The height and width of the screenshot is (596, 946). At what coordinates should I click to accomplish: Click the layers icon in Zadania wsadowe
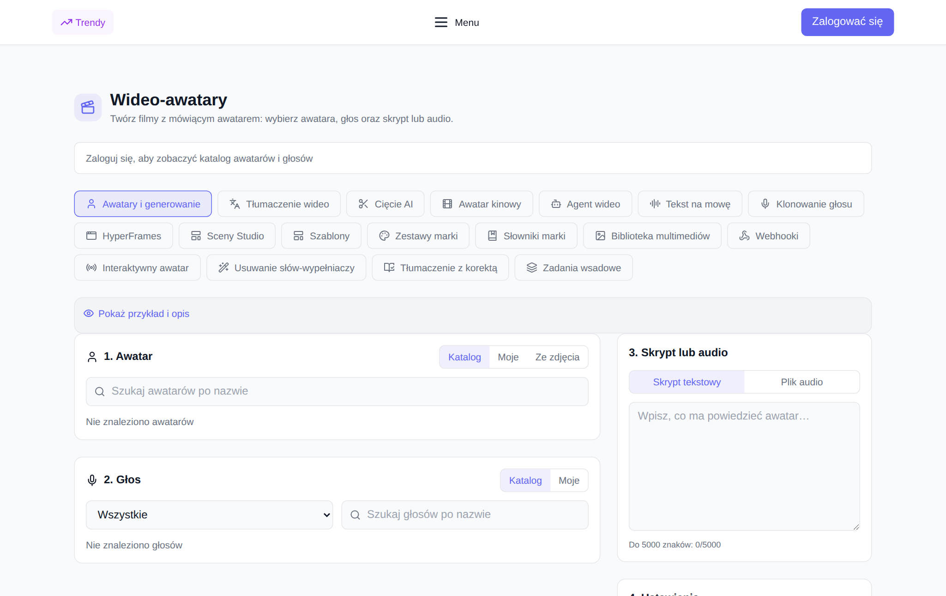click(532, 268)
